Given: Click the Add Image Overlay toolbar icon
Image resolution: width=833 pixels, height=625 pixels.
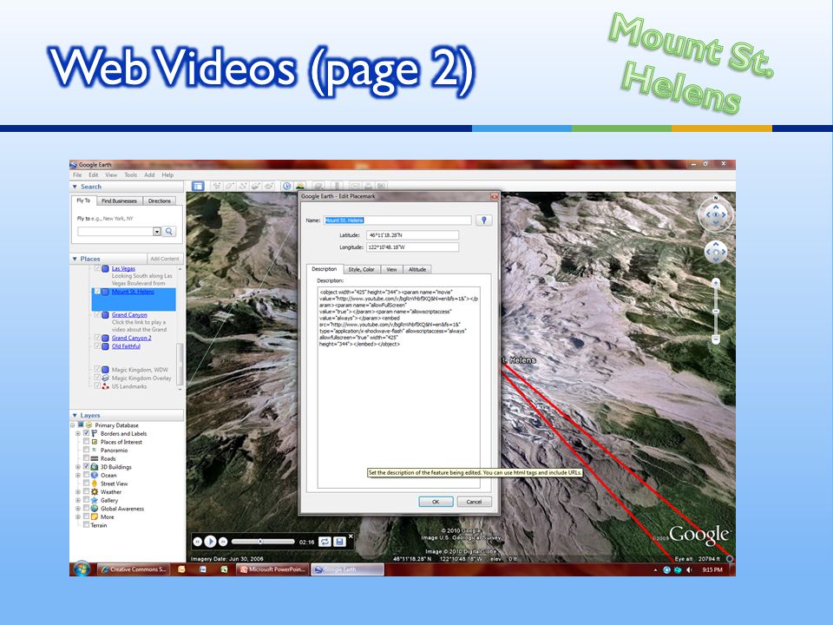Looking at the screenshot, I should point(255,186).
